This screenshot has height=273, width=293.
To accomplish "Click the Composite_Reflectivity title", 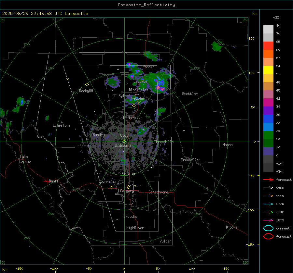I will tap(146, 5).
